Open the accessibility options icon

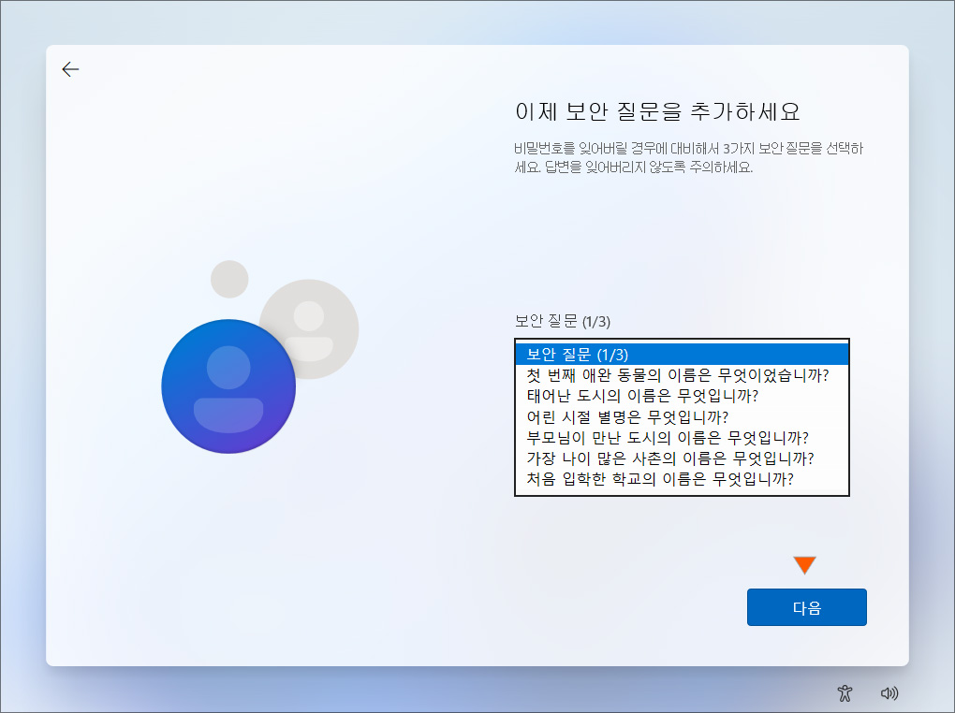[x=845, y=693]
